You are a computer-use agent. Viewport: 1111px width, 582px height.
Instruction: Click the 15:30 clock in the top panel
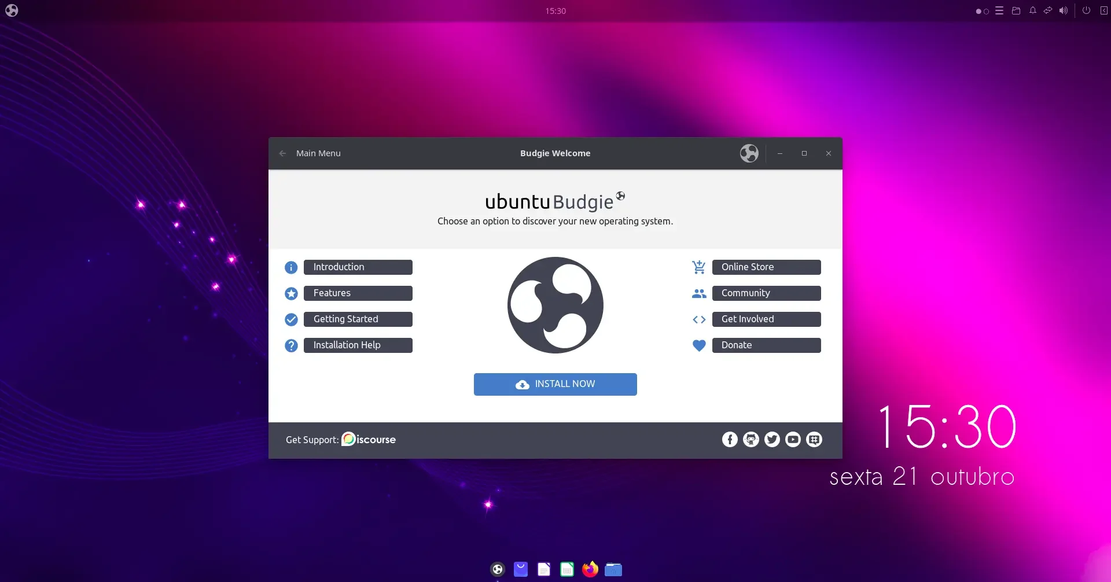click(x=555, y=11)
